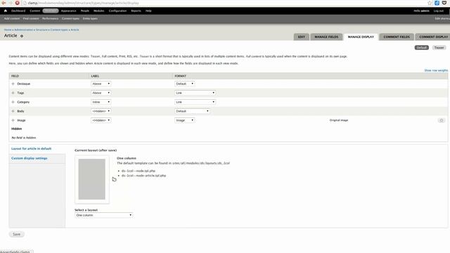Go to Content types breadcrumb

[x=59, y=30]
